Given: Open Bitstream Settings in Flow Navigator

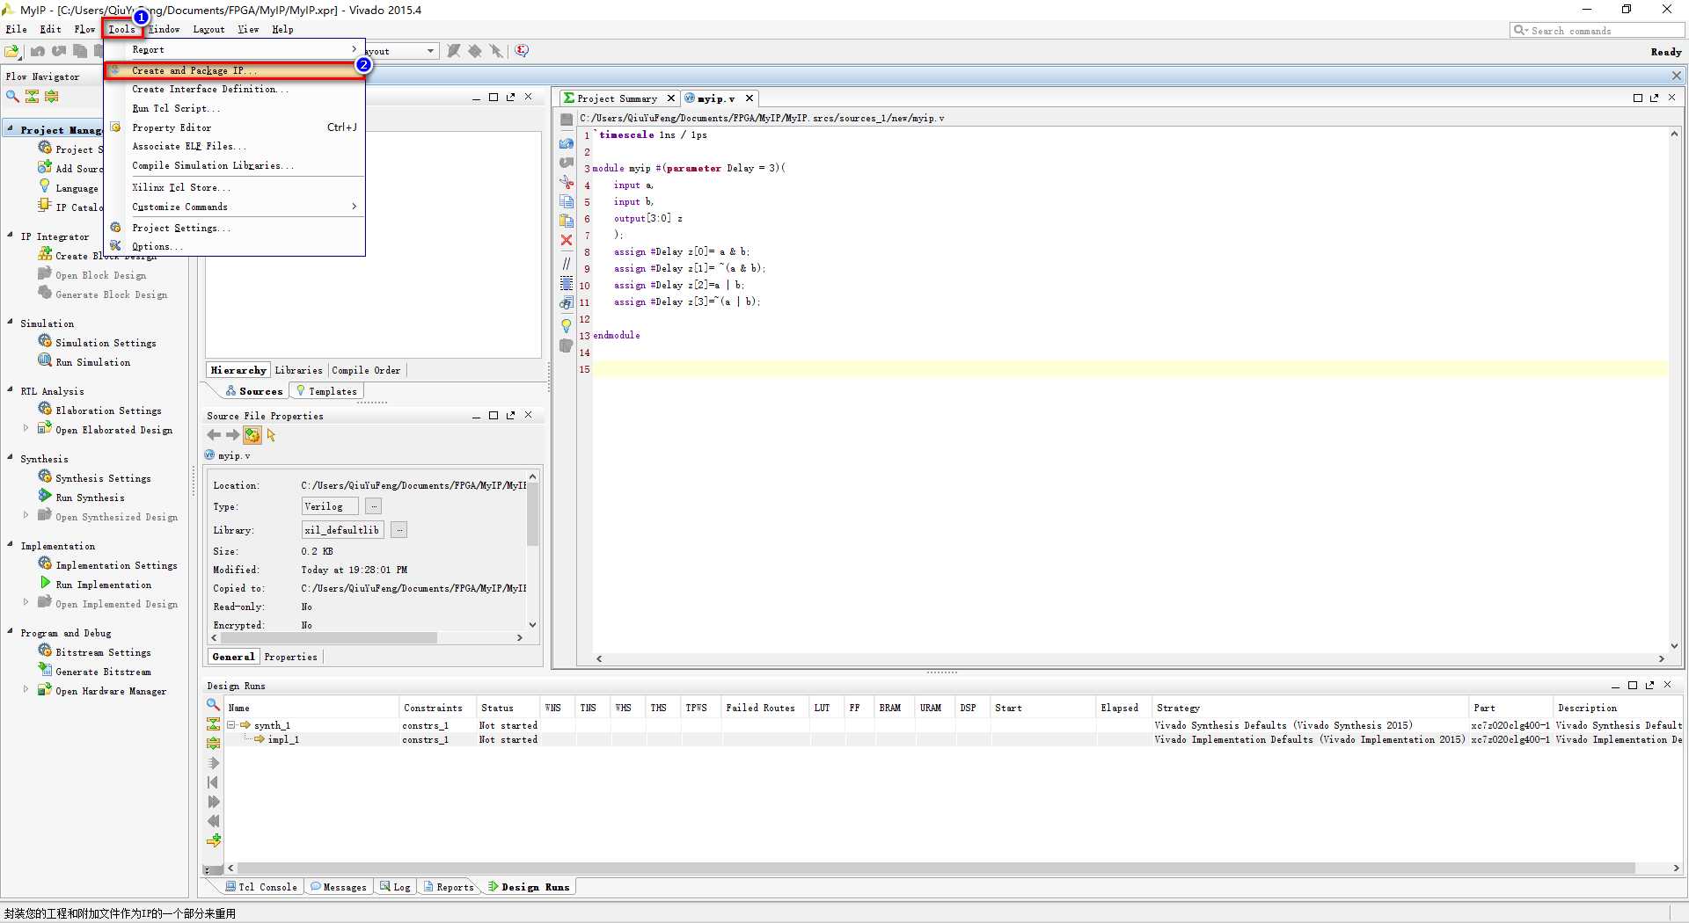Looking at the screenshot, I should tap(103, 652).
